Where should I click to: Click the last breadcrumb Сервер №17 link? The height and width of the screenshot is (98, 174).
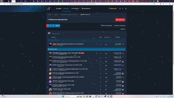coord(85,14)
